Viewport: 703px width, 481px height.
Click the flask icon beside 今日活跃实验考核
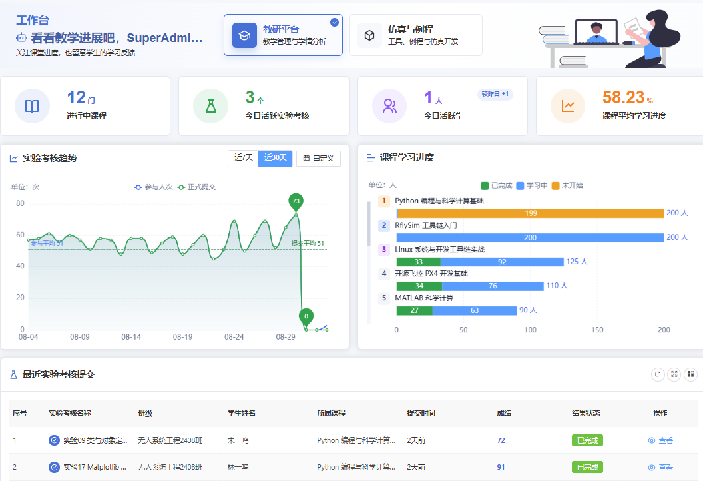(211, 107)
